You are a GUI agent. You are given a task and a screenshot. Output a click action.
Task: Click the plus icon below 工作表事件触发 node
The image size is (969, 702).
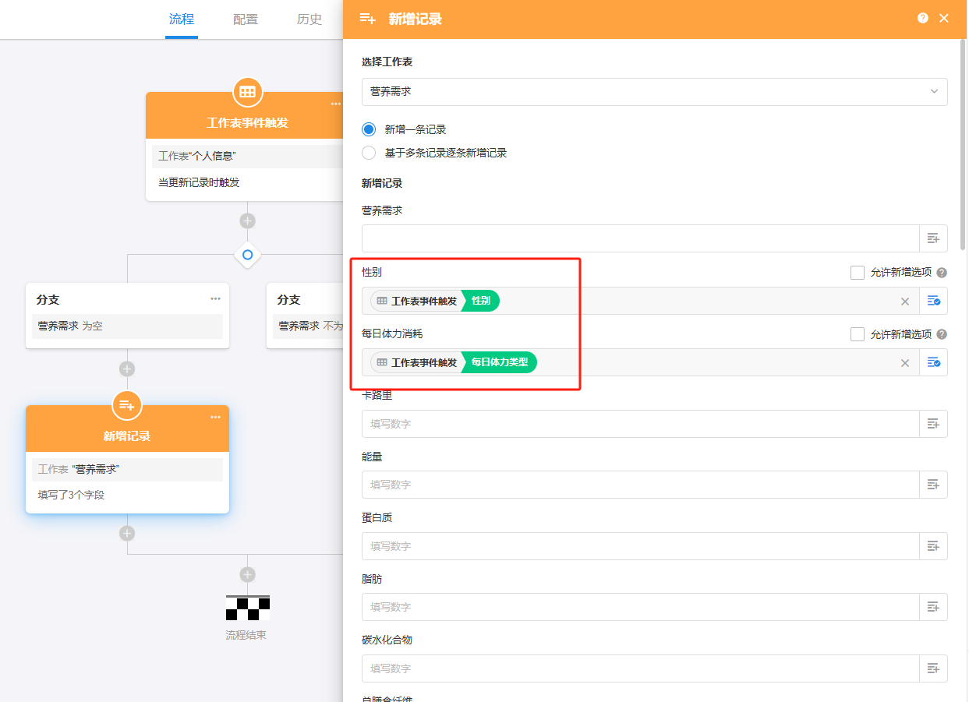247,221
